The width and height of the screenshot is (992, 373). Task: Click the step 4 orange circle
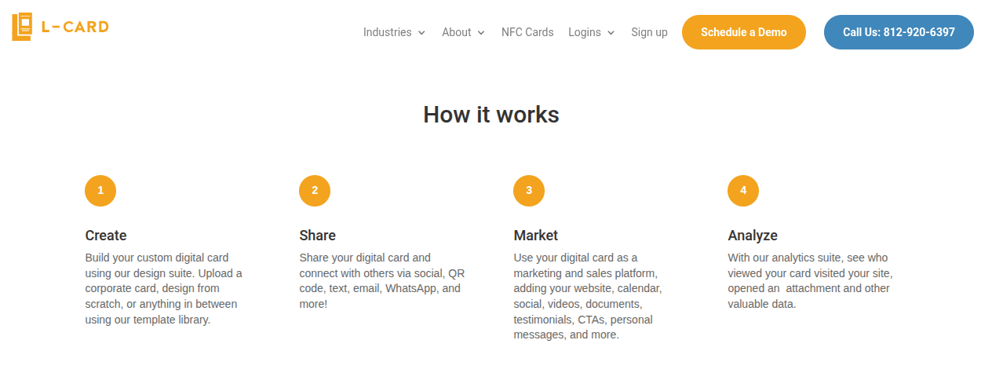point(743,191)
